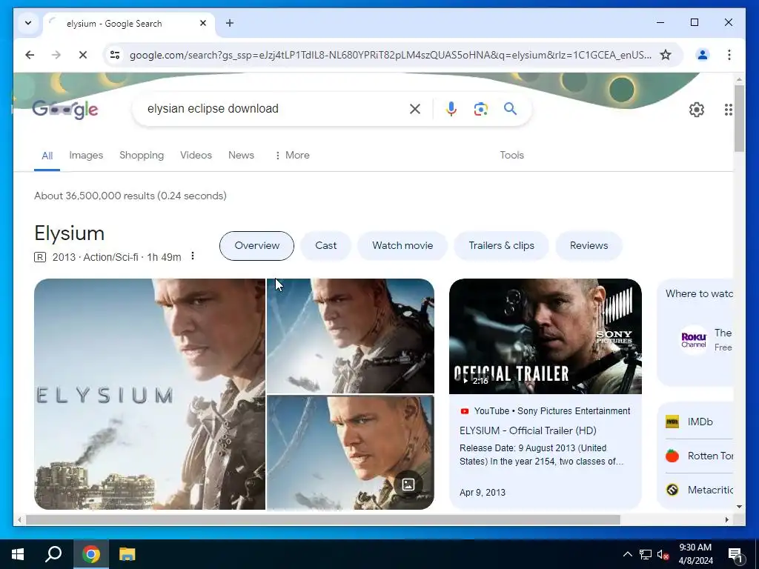Select the Cast chip
Image resolution: width=759 pixels, height=569 pixels.
coord(326,246)
